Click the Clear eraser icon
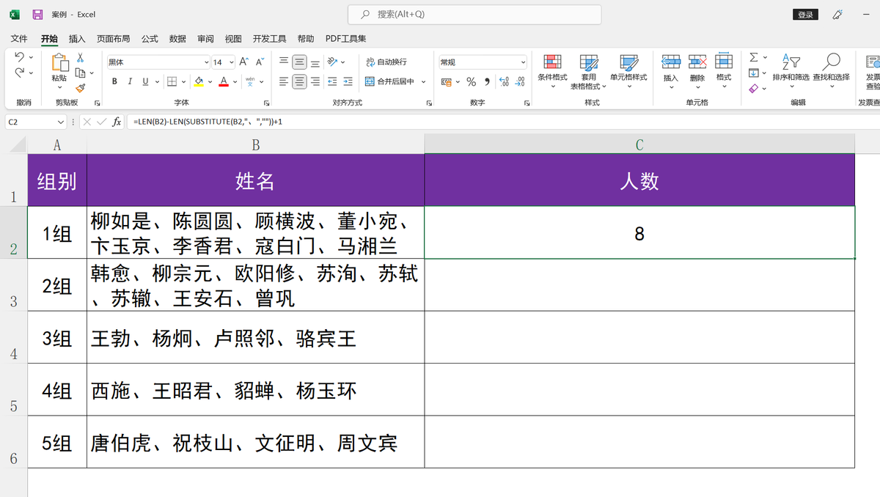 (753, 88)
